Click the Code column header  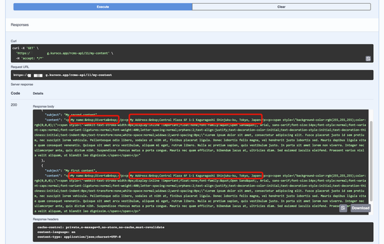[15, 94]
